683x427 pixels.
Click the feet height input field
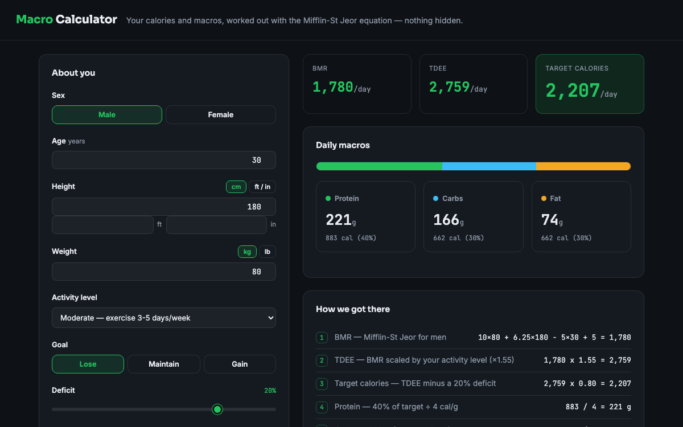click(x=102, y=225)
